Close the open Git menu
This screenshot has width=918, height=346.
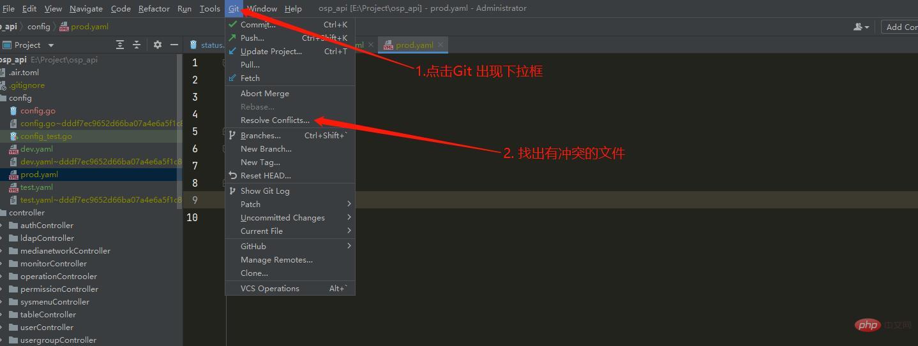[x=234, y=8]
